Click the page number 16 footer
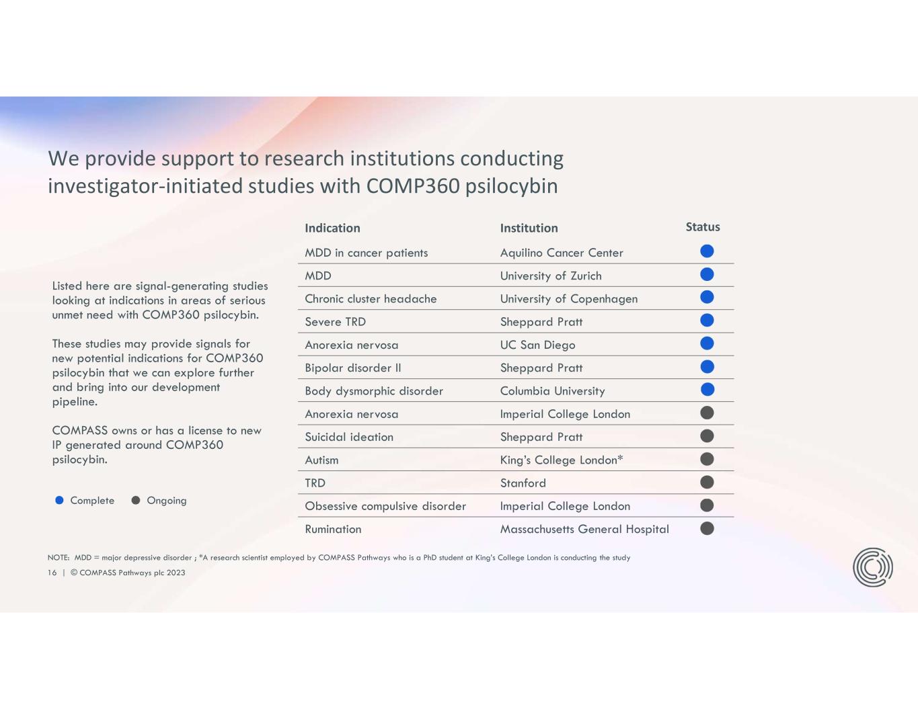This screenshot has width=918, height=709. [52, 573]
